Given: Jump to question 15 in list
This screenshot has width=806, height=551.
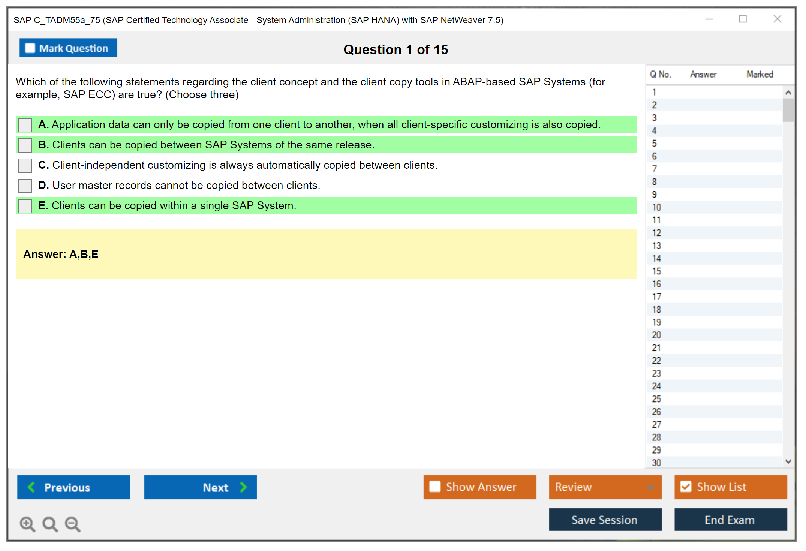Looking at the screenshot, I should pyautogui.click(x=656, y=271).
